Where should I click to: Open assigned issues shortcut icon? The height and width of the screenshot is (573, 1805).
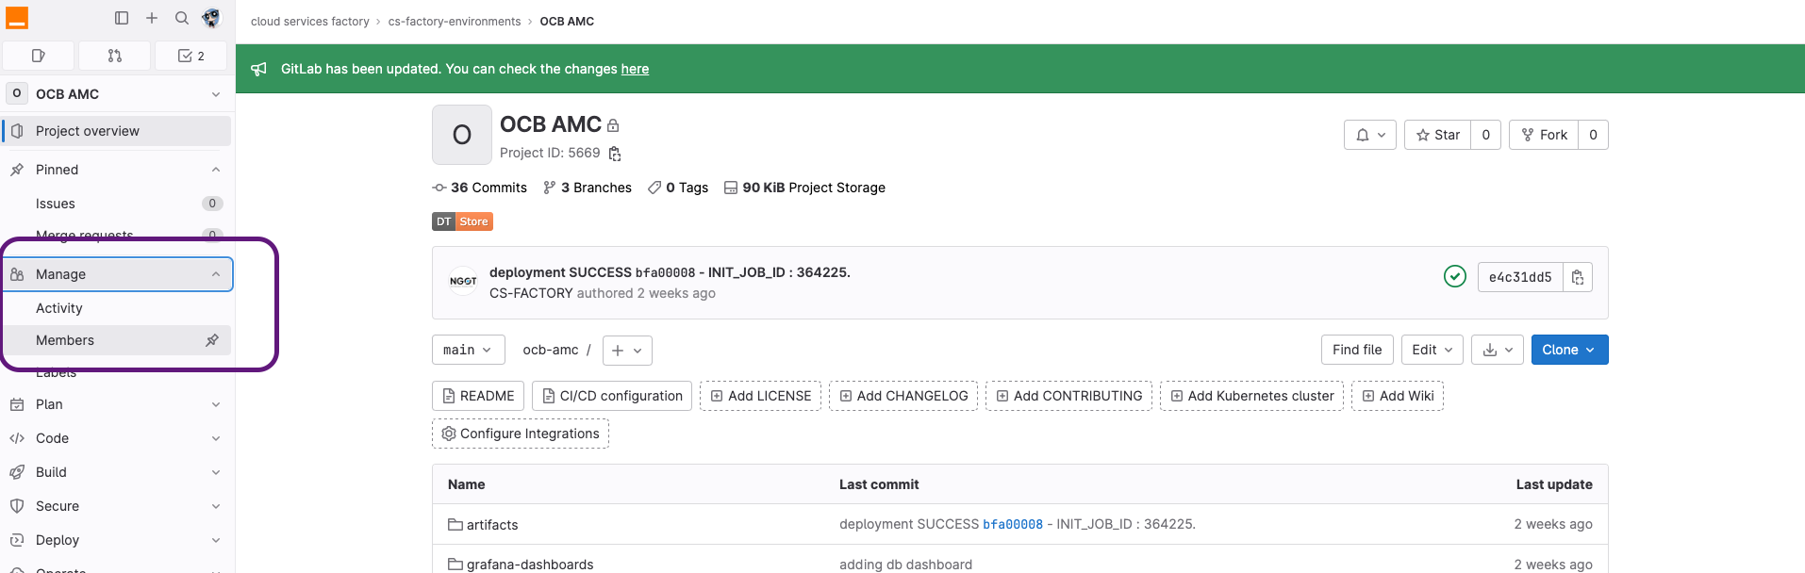coord(39,56)
